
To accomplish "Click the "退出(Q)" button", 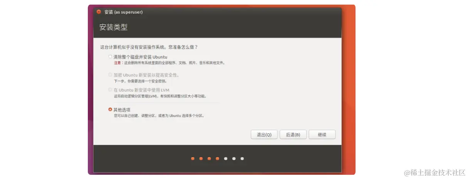I will (x=264, y=135).
